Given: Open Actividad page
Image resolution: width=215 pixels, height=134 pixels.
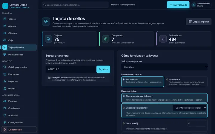Looking at the screenshot, I should click(19, 115).
